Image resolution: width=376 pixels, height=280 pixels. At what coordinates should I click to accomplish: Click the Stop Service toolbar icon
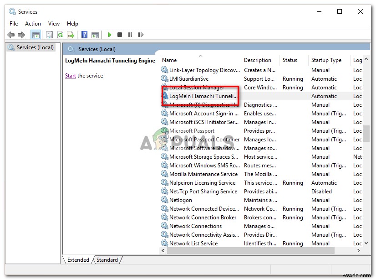pyautogui.click(x=120, y=35)
